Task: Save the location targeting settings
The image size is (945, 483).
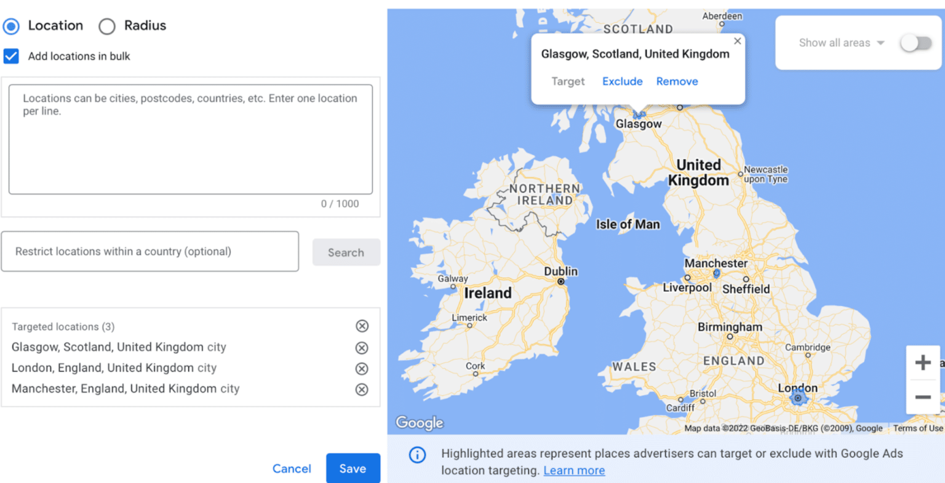Action: pos(353,468)
